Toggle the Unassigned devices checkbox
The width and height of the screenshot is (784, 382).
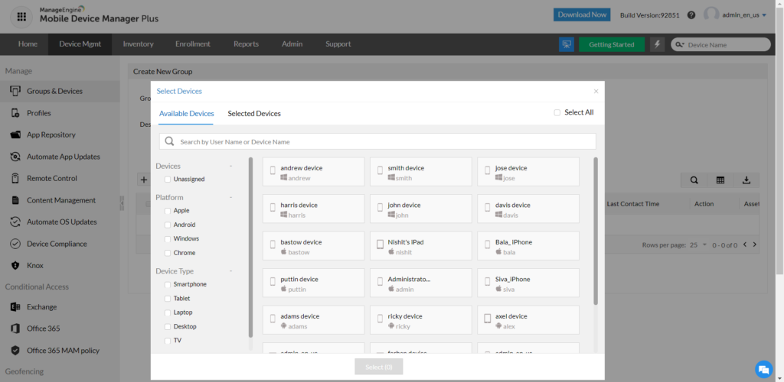tap(168, 180)
